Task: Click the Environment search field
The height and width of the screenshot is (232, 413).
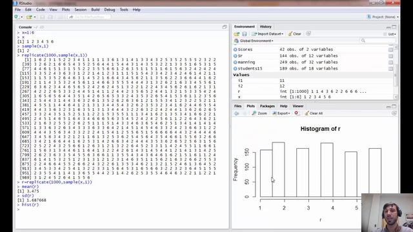Action: pyautogui.click(x=378, y=41)
